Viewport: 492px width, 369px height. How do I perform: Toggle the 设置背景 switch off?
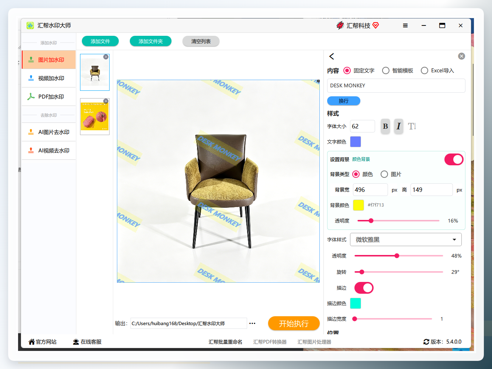pos(454,159)
